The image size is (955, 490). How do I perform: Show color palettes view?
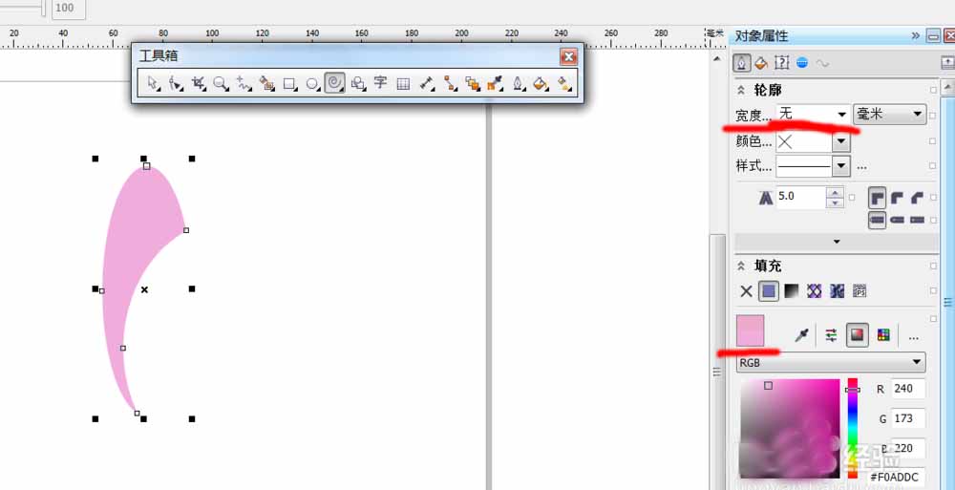pos(883,334)
